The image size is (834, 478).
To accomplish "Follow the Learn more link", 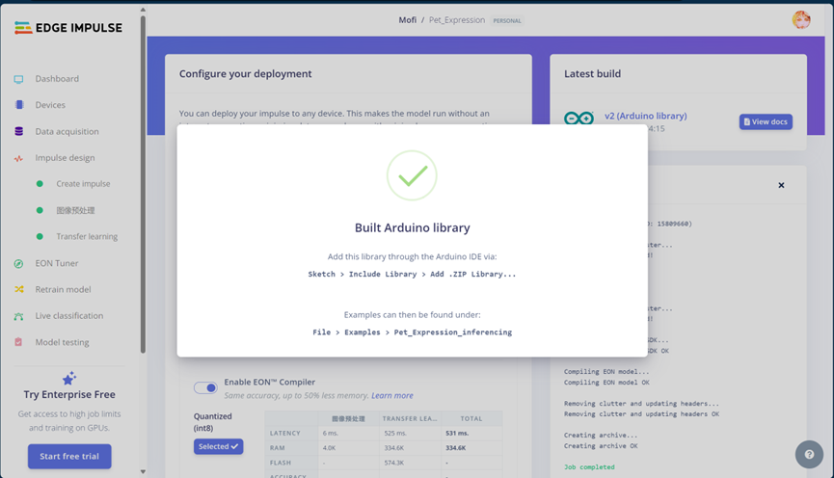I will (392, 395).
